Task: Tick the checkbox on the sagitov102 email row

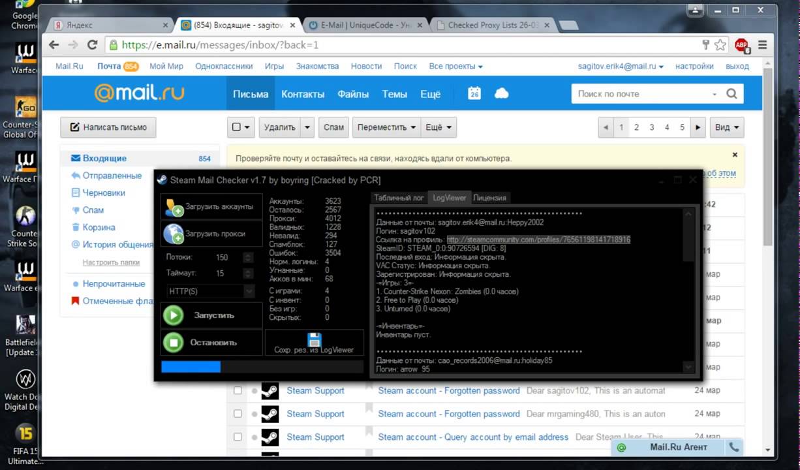Action: pos(238,390)
